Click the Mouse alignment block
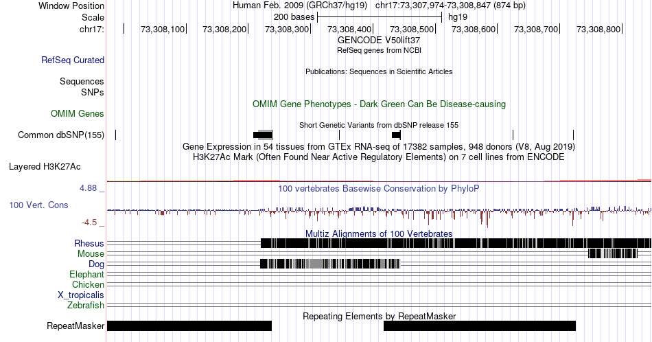The height and width of the screenshot is (342, 652). point(612,253)
